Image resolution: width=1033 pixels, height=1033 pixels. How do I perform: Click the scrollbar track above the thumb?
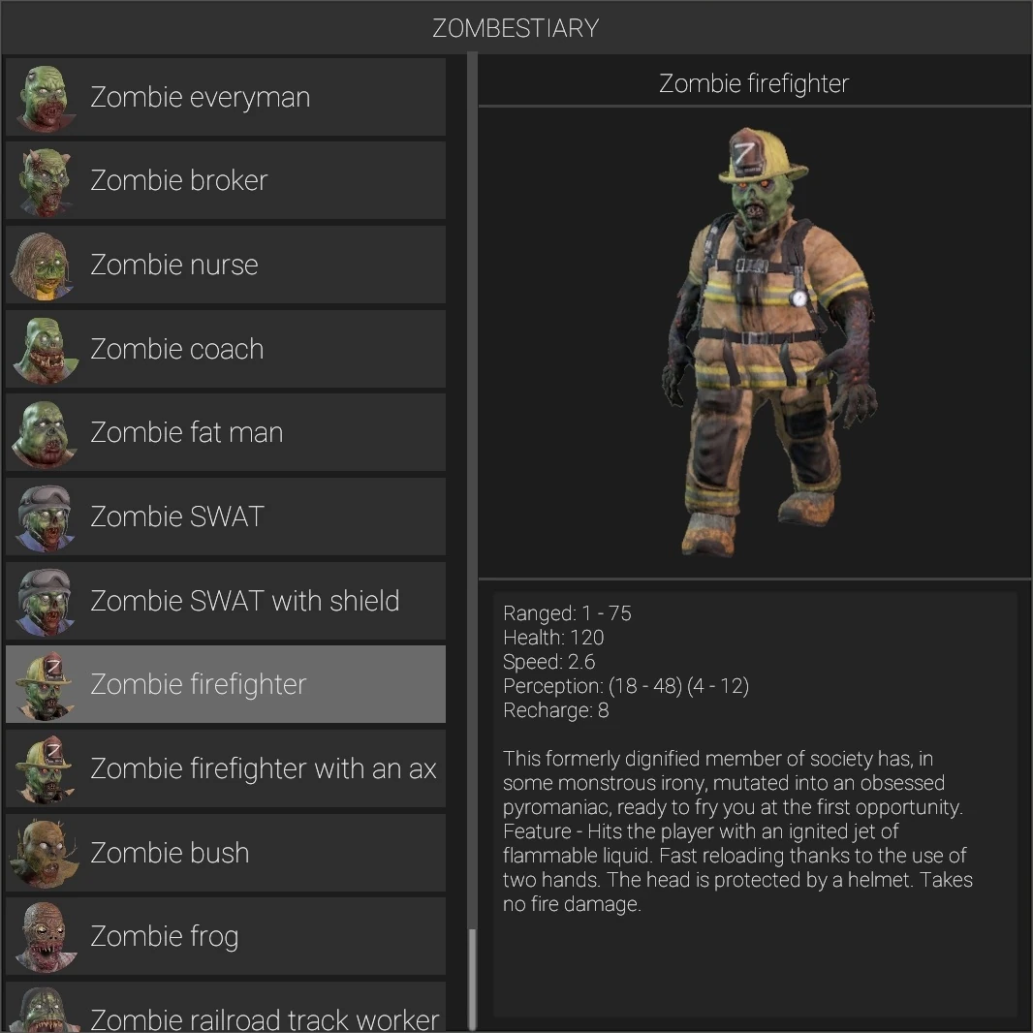472,490
